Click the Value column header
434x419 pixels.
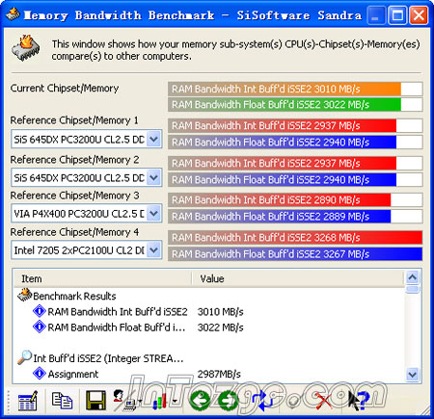pyautogui.click(x=298, y=278)
